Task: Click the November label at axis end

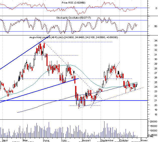Action: coord(144,140)
